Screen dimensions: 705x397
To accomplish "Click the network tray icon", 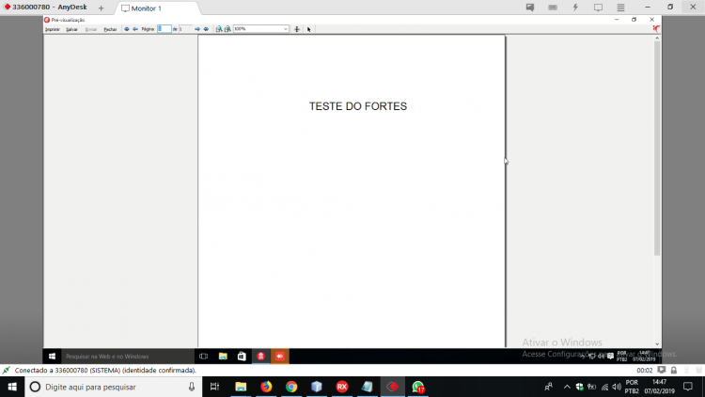I will point(604,387).
